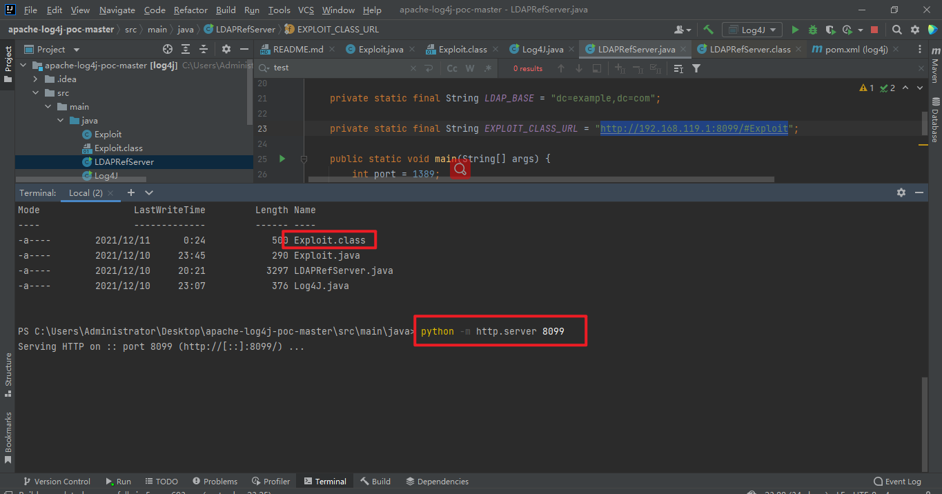Open Maven tool window on right sidebar
This screenshot has height=494, width=942.
tap(934, 64)
